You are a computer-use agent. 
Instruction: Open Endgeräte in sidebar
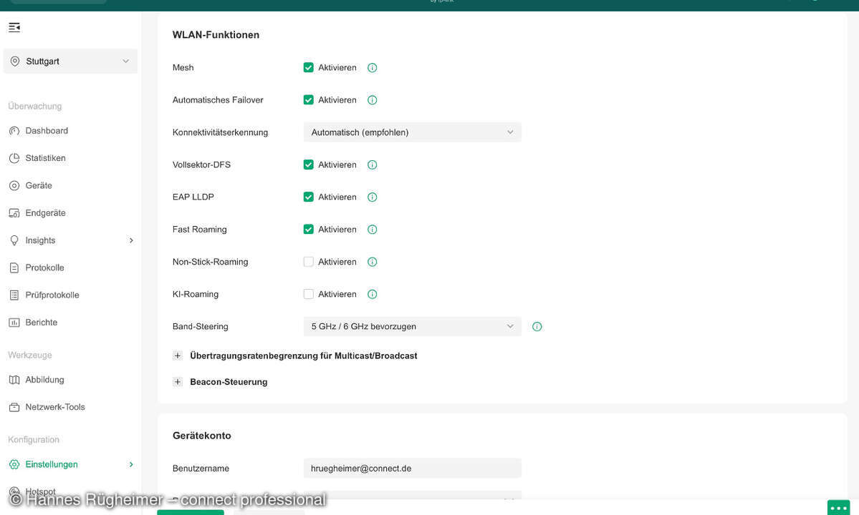[x=45, y=212]
